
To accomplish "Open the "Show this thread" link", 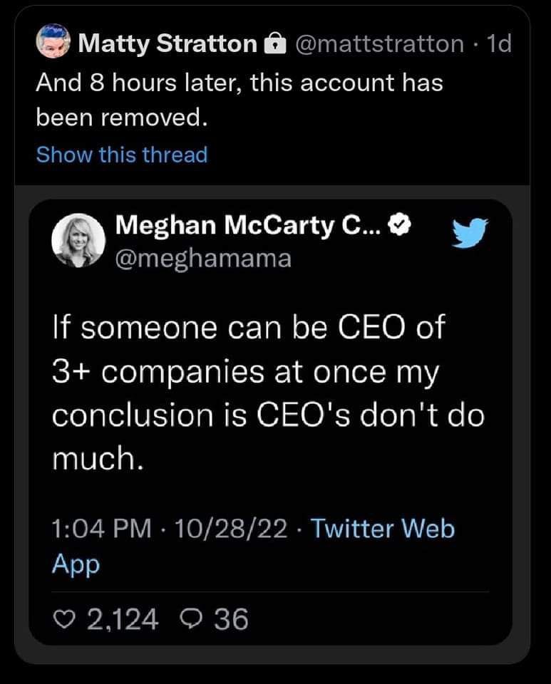I will (121, 155).
